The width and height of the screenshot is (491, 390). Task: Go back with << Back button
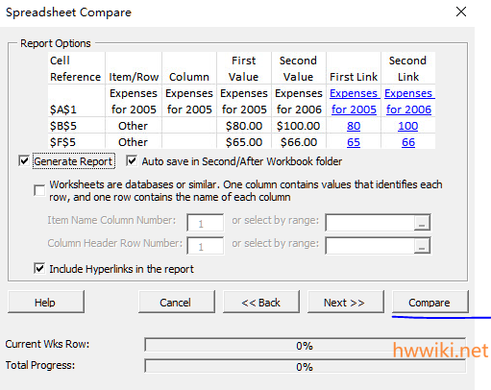[x=260, y=302]
